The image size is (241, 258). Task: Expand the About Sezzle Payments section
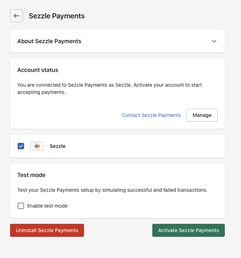214,41
